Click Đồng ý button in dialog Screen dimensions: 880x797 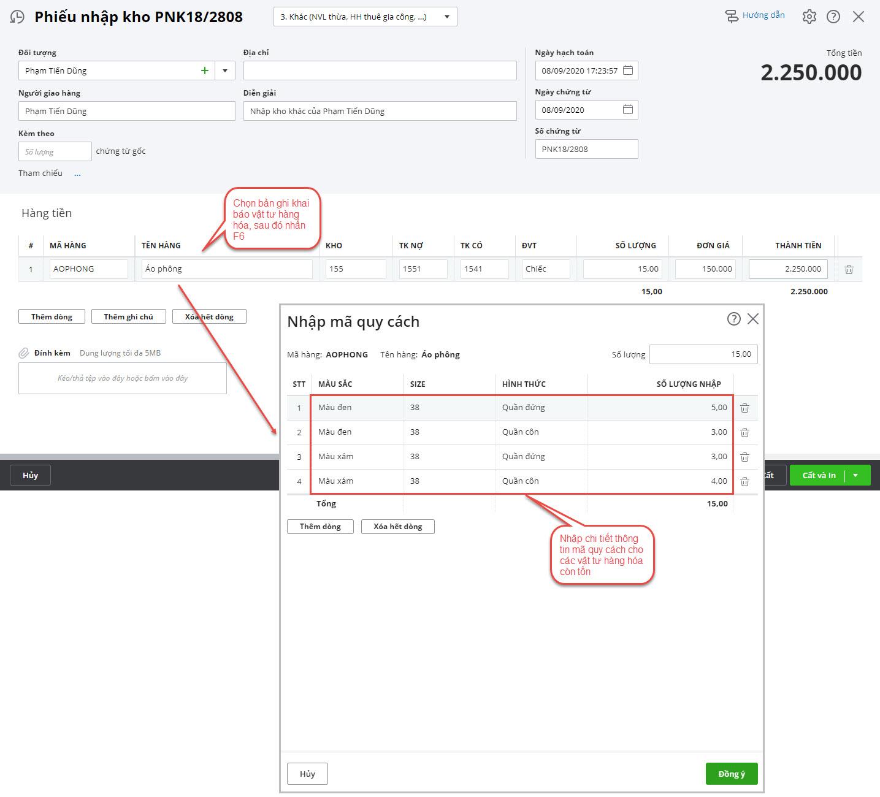click(731, 774)
